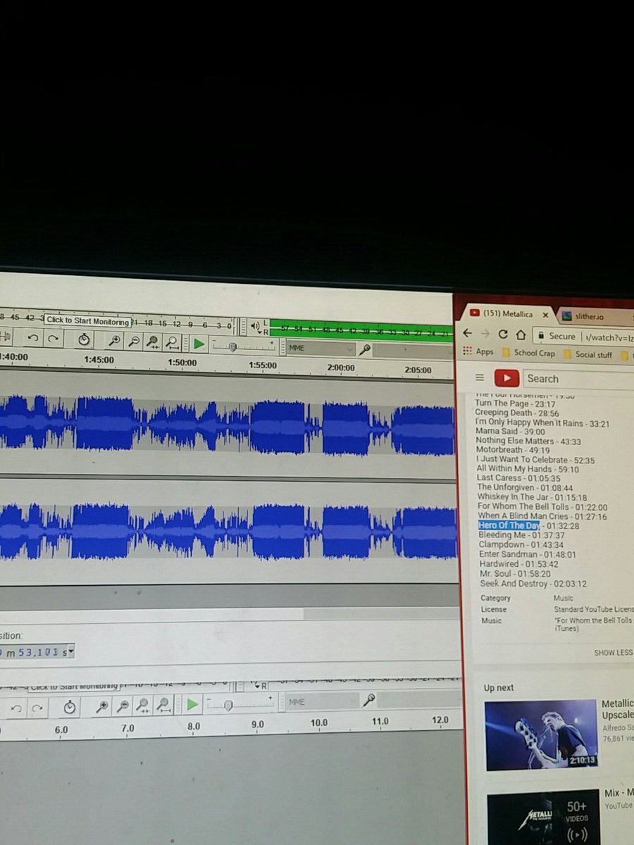Go forward in Chrome
This screenshot has width=634, height=845.
(x=486, y=334)
